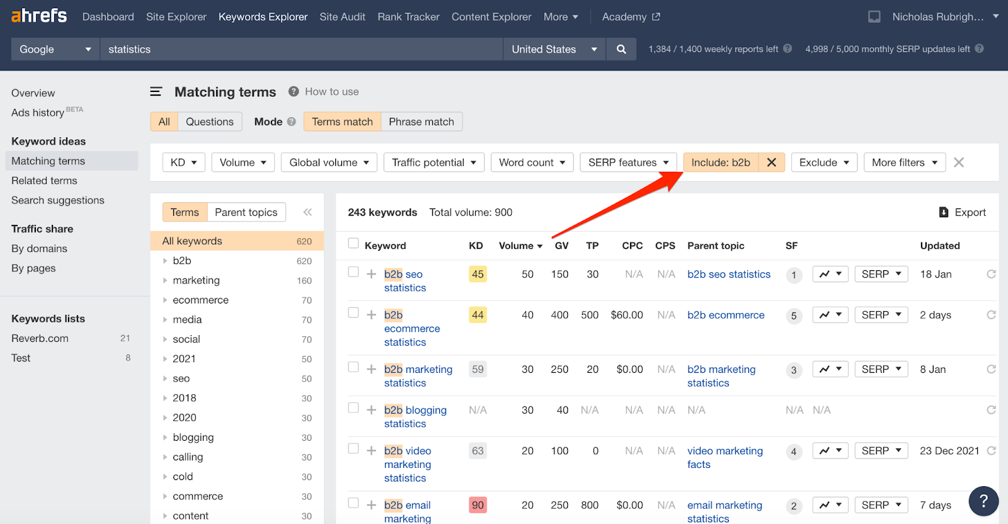Switch to Parent topics view
This screenshot has width=1008, height=524.
[x=246, y=212]
